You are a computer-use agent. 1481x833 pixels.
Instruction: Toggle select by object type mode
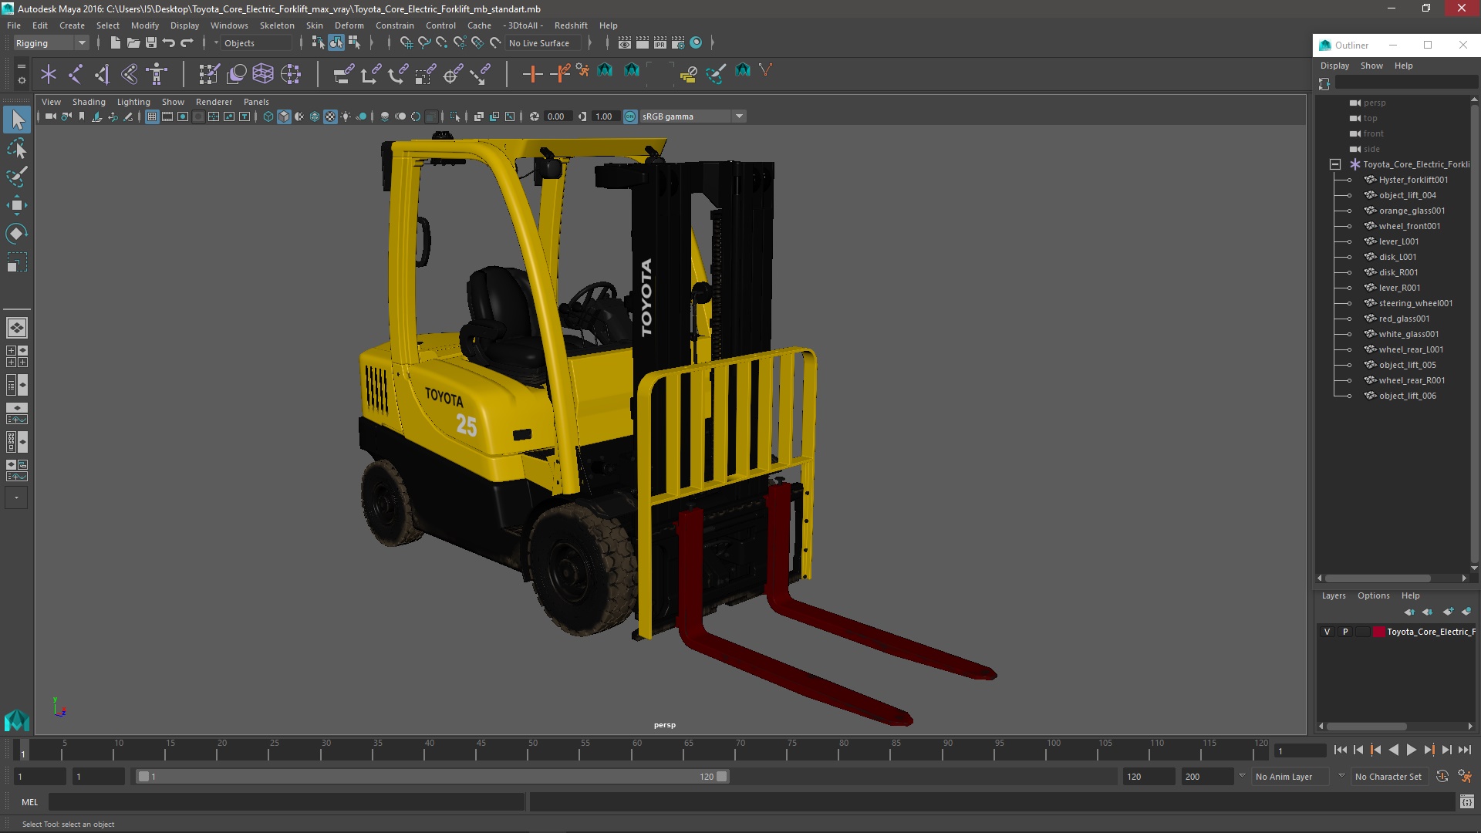336,42
